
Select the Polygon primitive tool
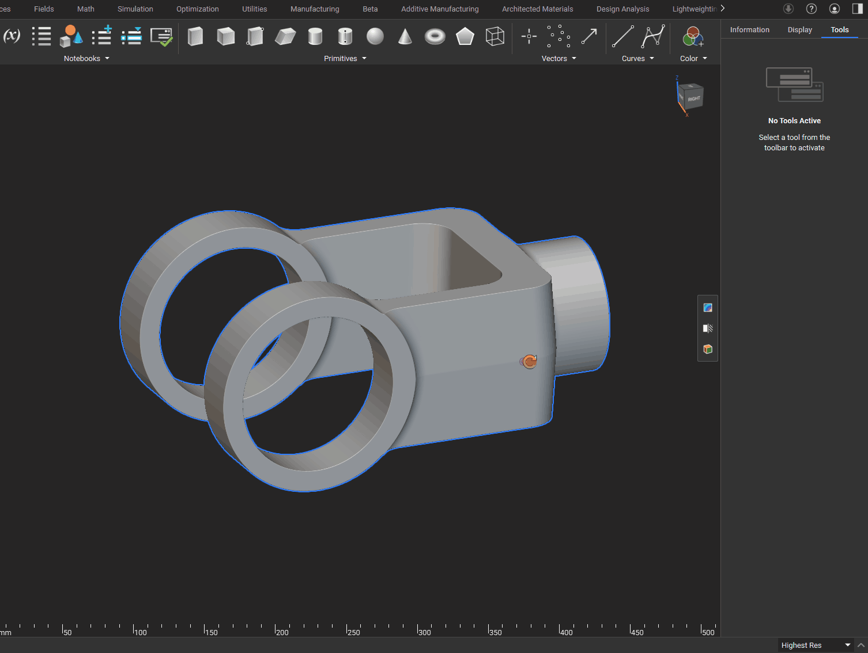(465, 36)
